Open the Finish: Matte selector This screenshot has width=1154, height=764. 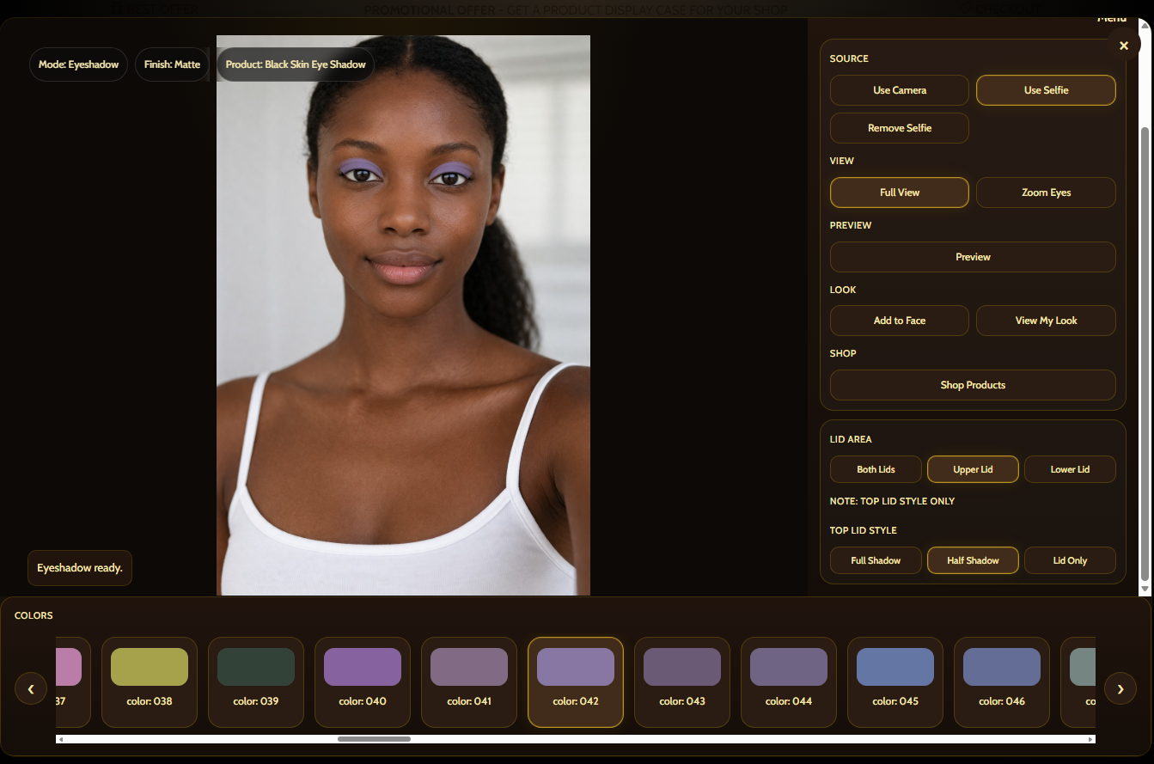pos(172,64)
